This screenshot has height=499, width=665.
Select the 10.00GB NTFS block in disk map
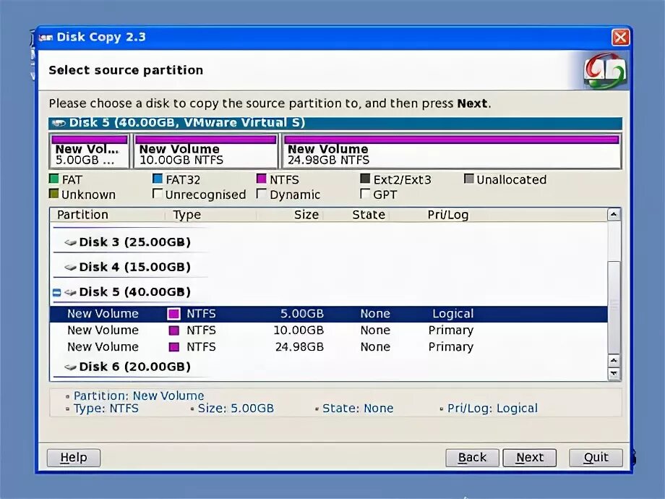tap(206, 151)
